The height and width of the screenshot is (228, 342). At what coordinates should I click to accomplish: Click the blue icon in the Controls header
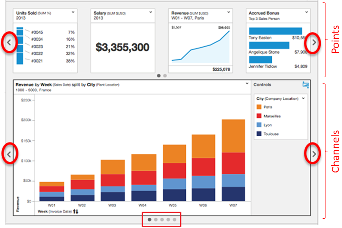305,85
